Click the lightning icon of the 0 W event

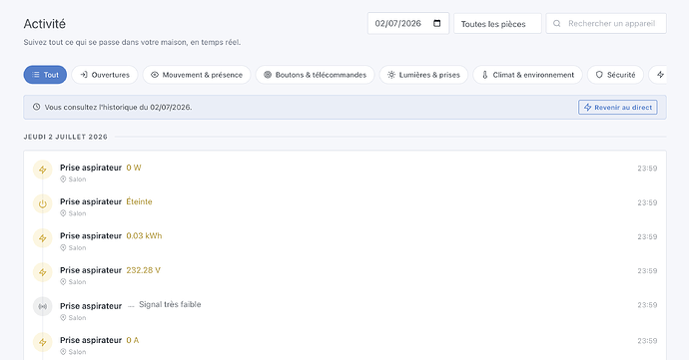(x=43, y=170)
